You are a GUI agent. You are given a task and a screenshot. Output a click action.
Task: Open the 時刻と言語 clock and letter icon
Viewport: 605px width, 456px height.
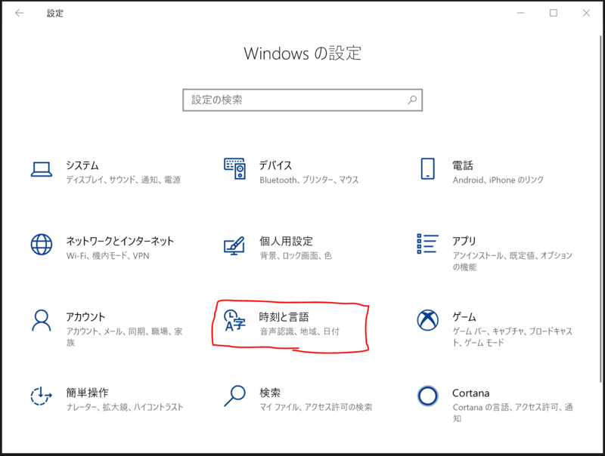click(234, 320)
